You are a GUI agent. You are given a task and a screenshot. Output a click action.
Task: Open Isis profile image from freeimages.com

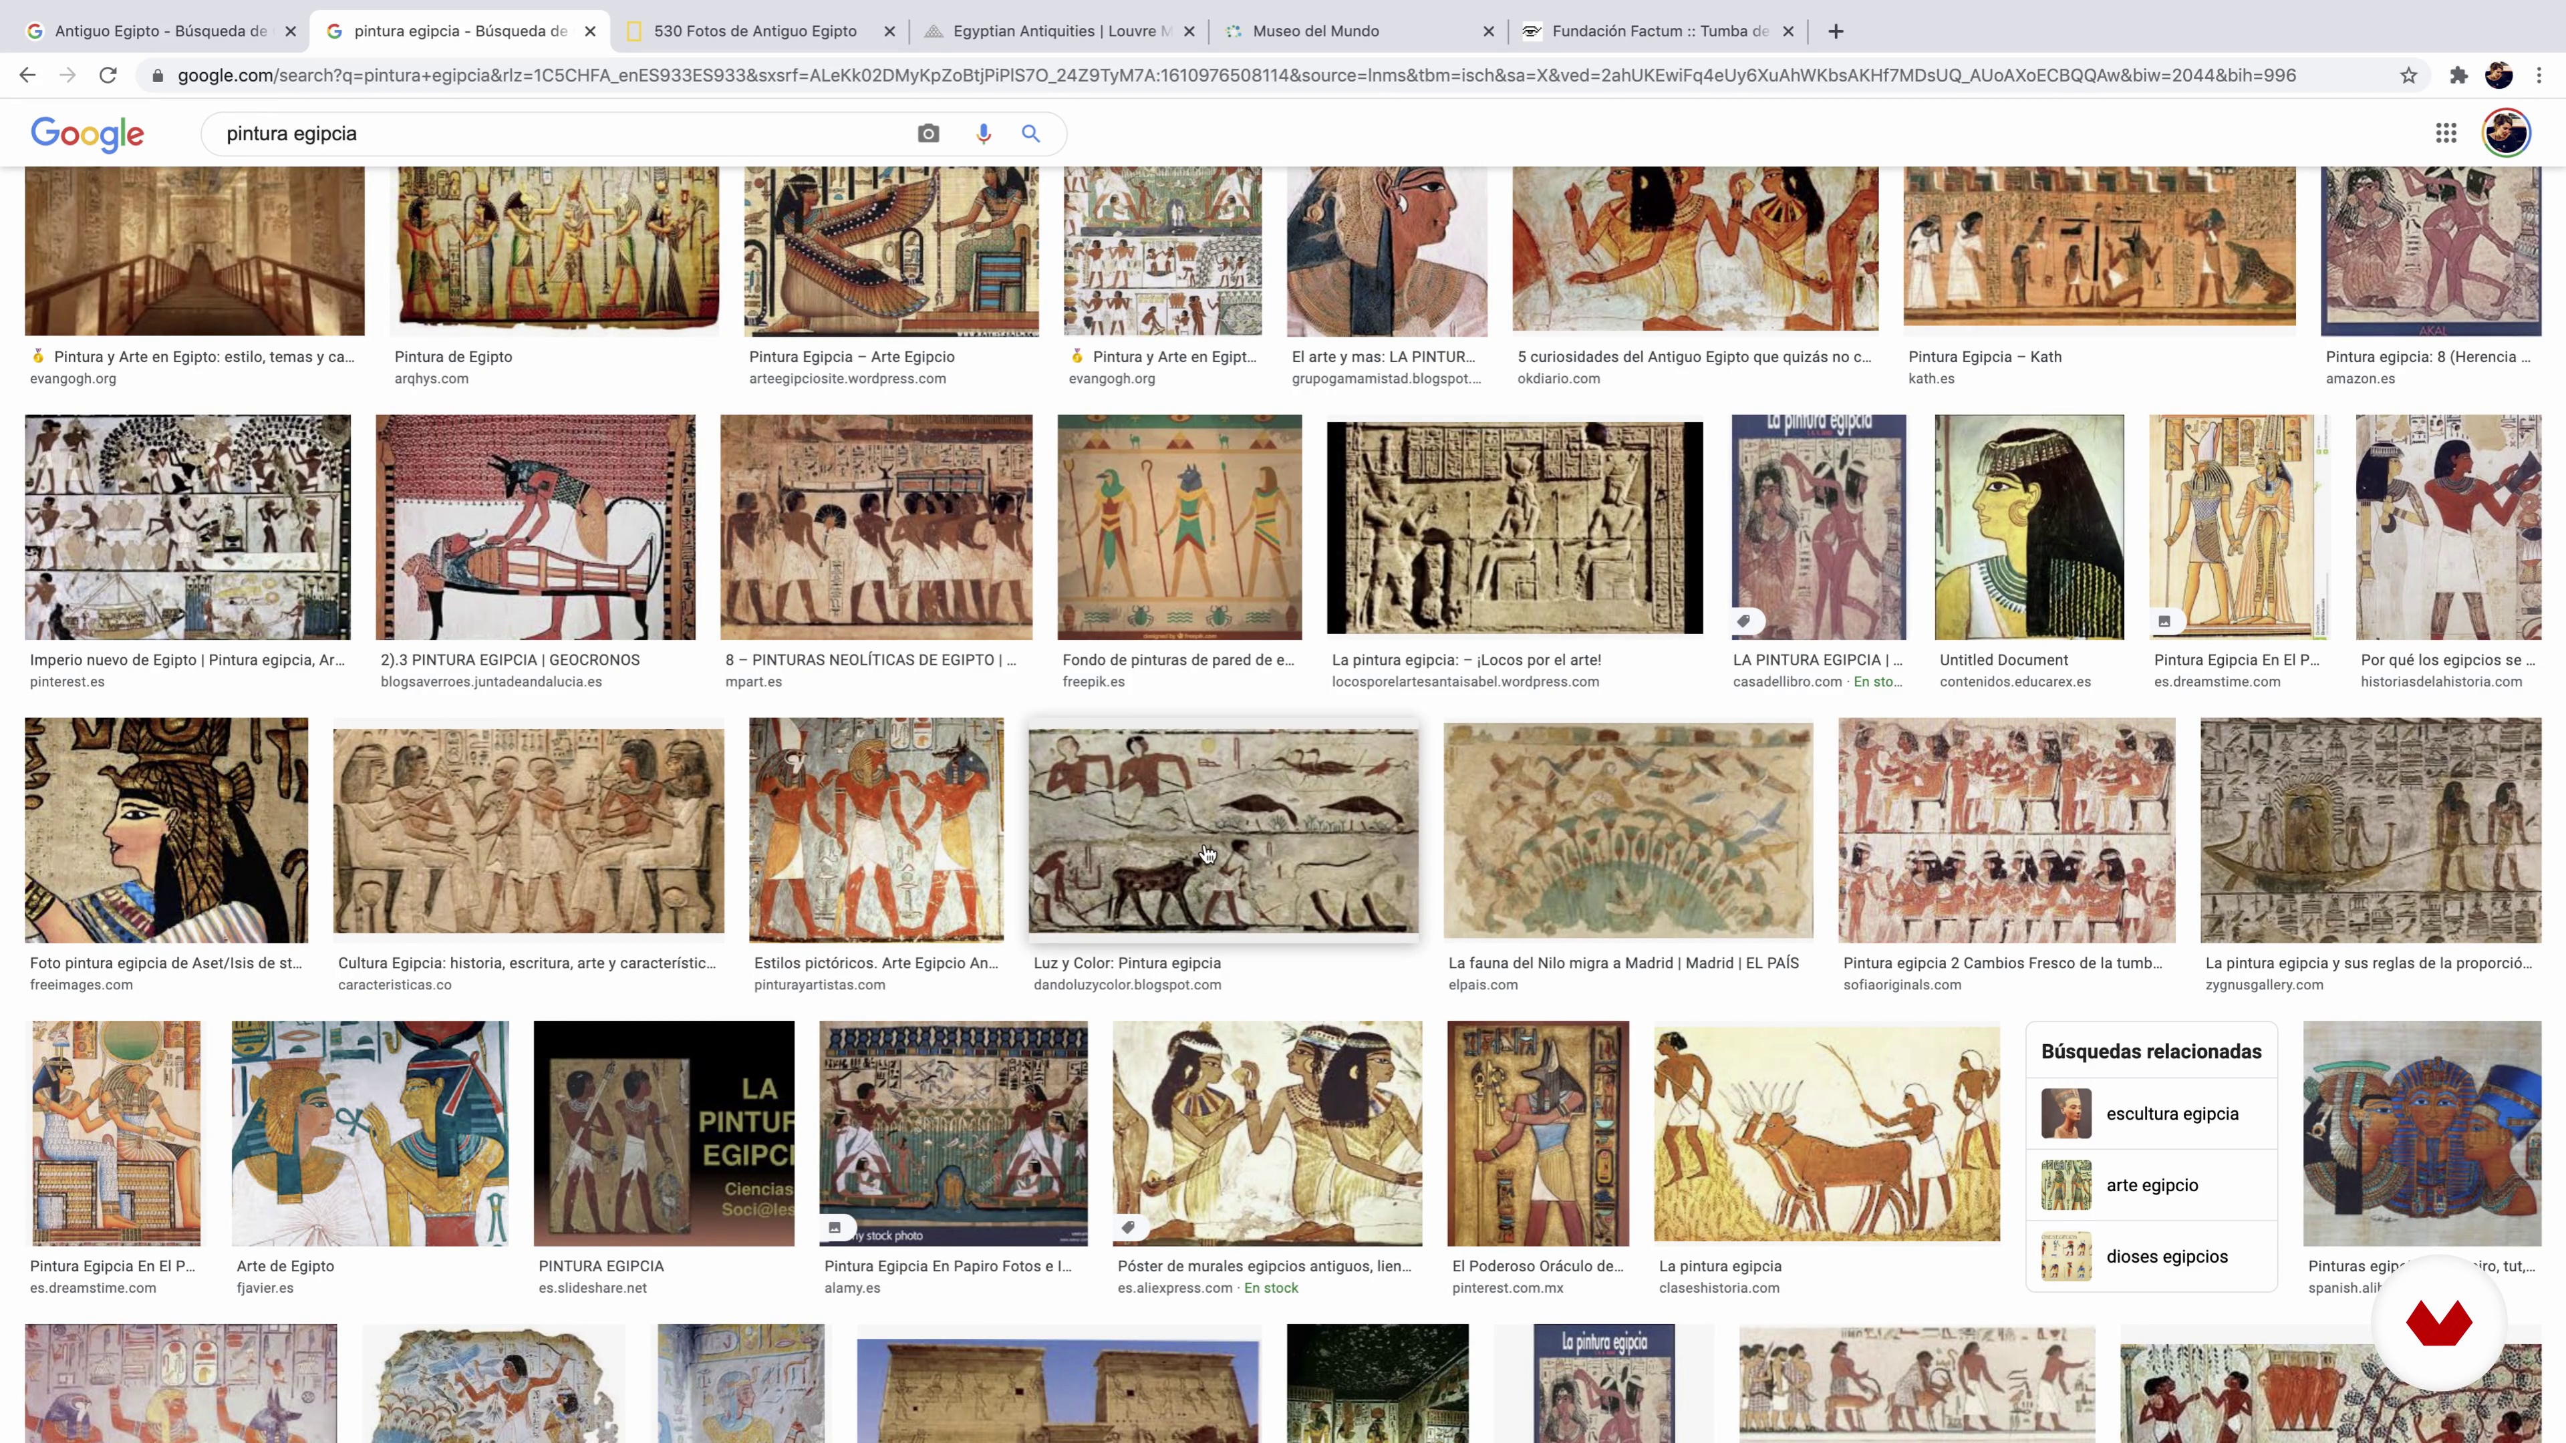point(166,830)
